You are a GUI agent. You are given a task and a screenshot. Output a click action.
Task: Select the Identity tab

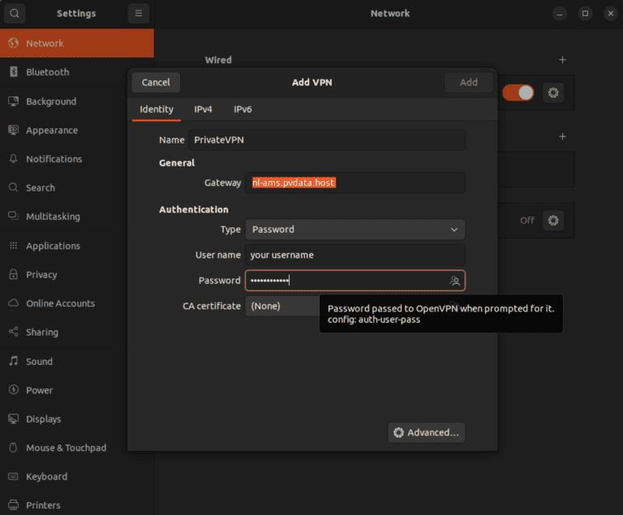coord(157,109)
